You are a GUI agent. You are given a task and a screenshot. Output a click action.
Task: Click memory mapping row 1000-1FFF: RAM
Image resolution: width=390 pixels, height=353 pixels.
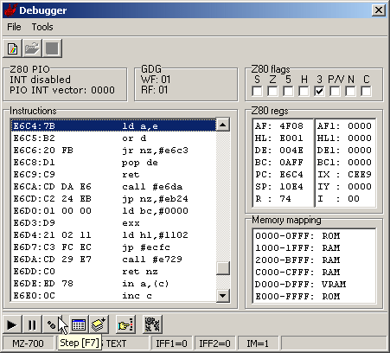pyautogui.click(x=297, y=248)
